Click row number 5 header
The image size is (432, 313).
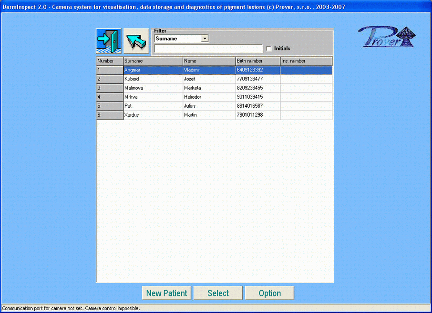110,106
